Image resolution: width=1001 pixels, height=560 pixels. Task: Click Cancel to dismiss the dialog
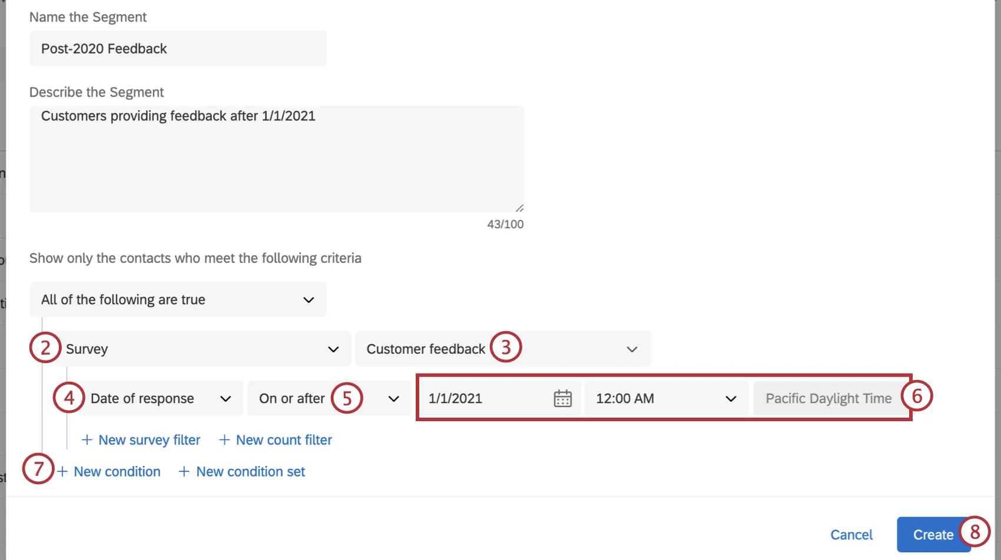click(x=851, y=534)
